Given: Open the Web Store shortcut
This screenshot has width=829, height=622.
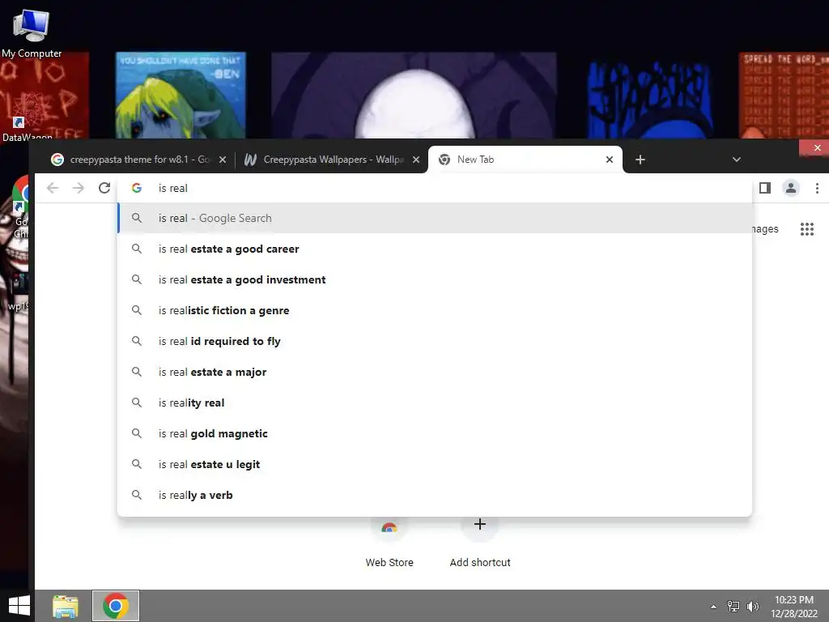Looking at the screenshot, I should click(389, 540).
